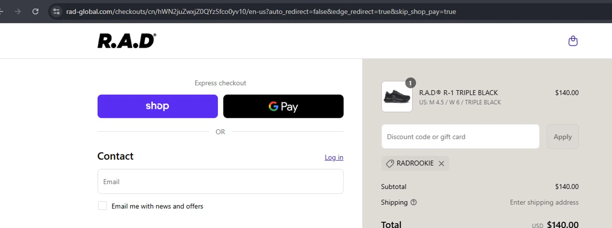Click the R.A.D logo

coord(126,41)
